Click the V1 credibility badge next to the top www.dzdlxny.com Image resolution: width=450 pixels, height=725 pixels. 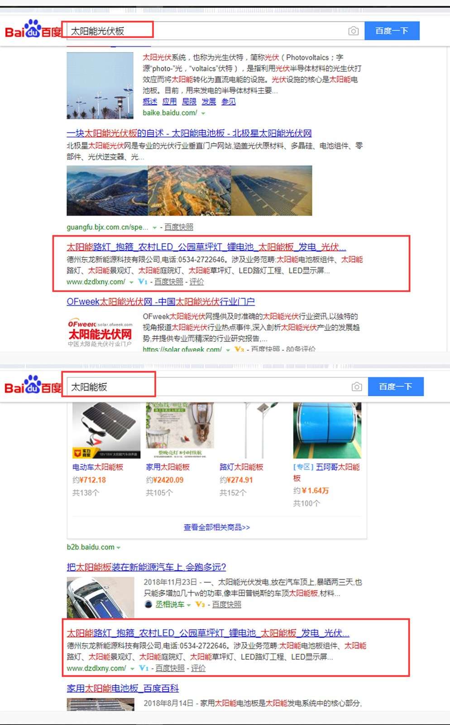143,282
